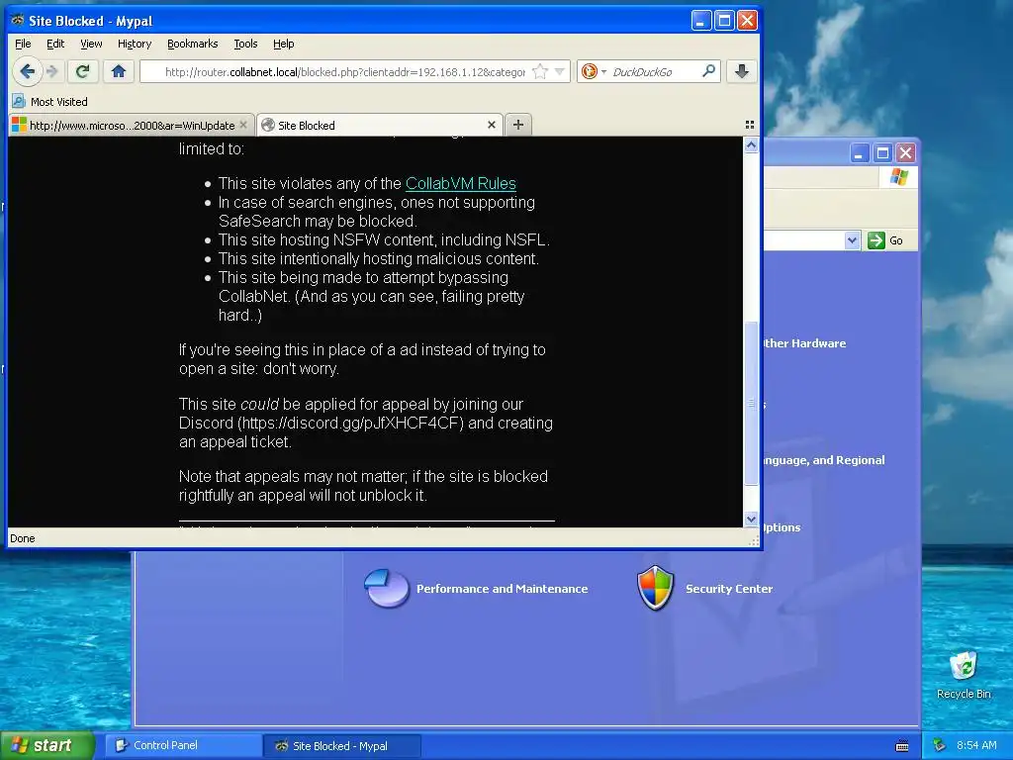
Task: Click the 8:54 AM clock
Action: pos(976,745)
